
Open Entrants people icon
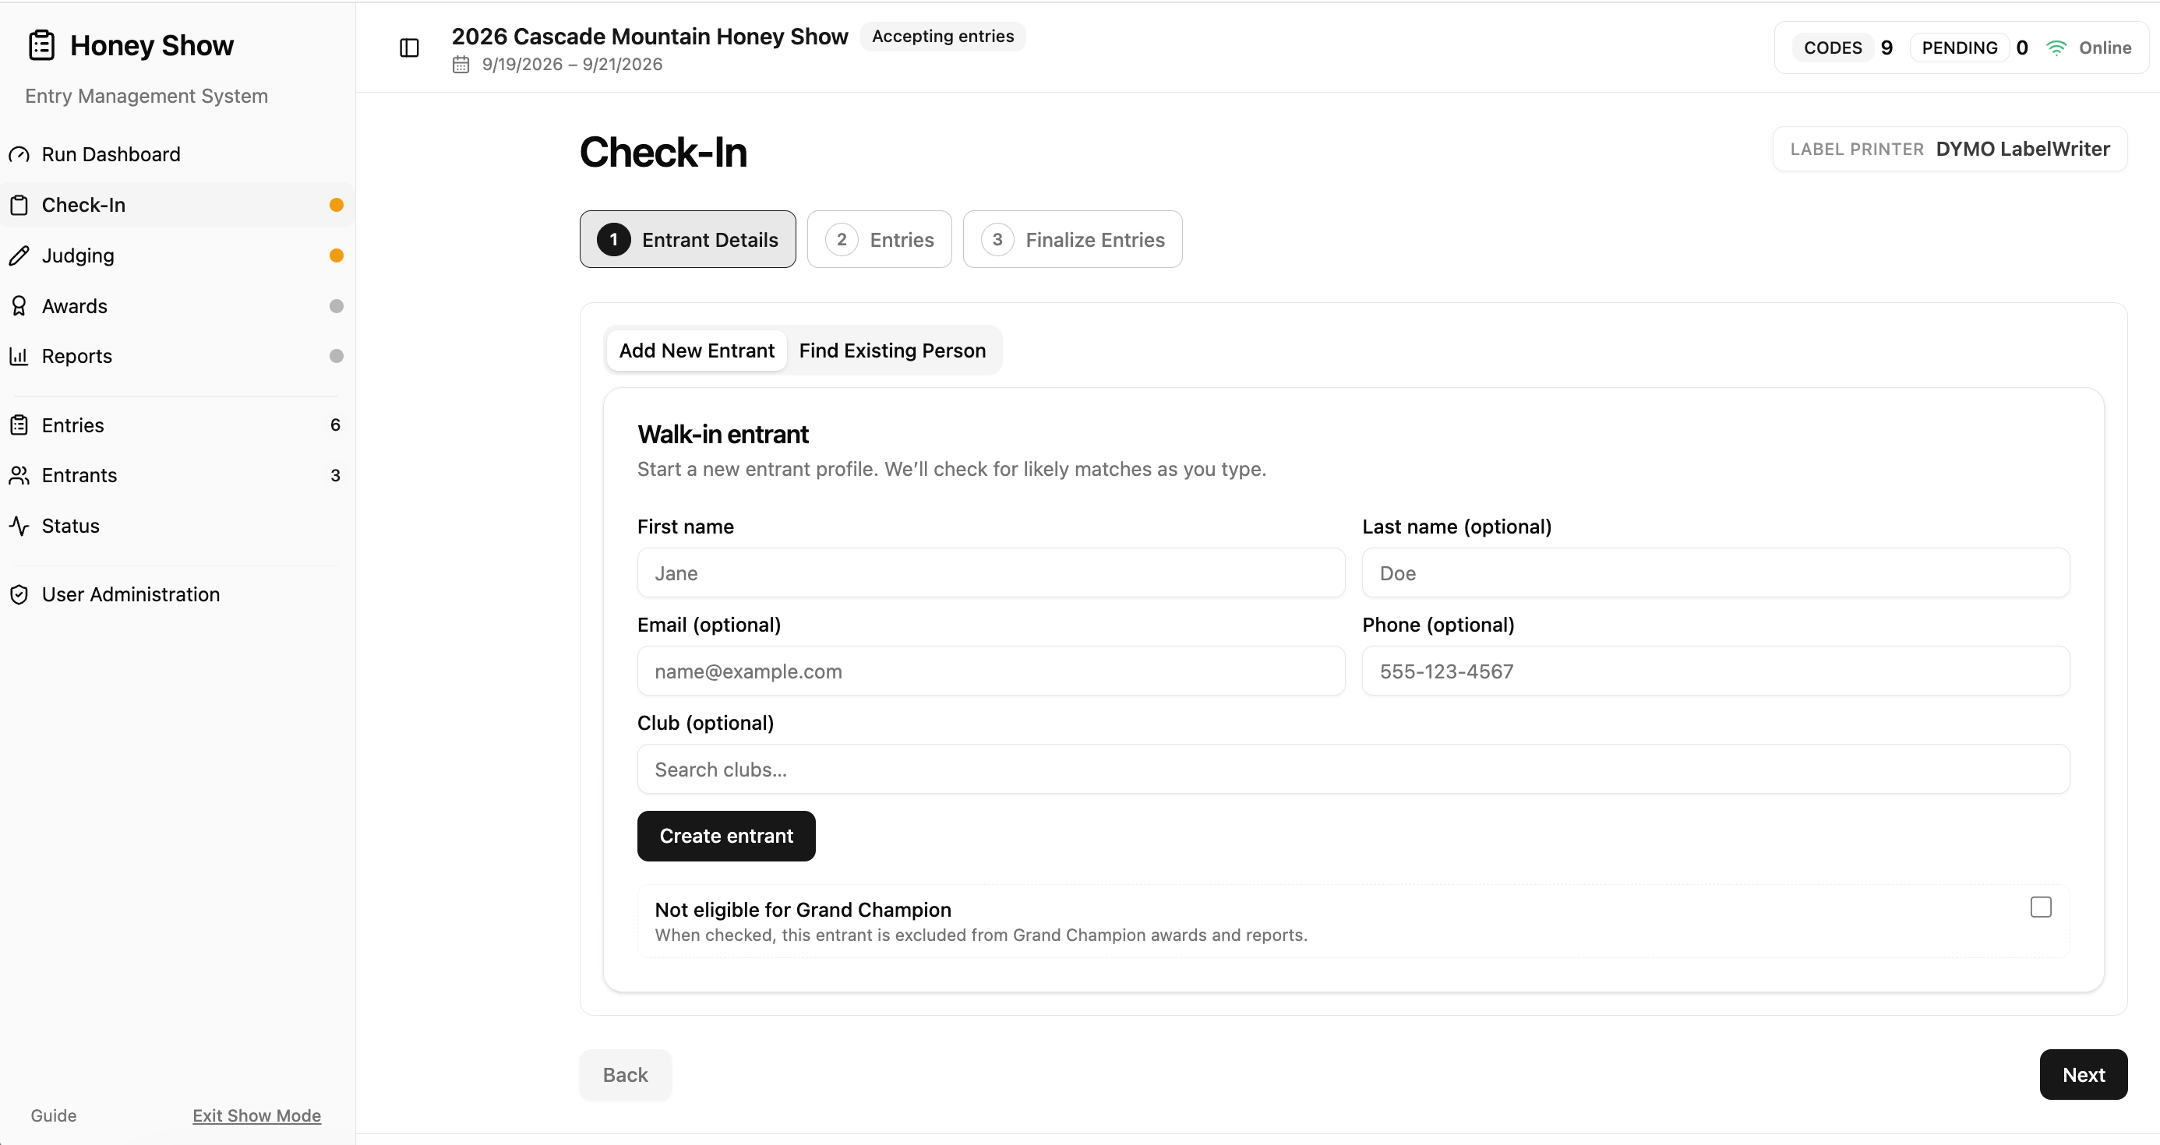click(x=19, y=475)
